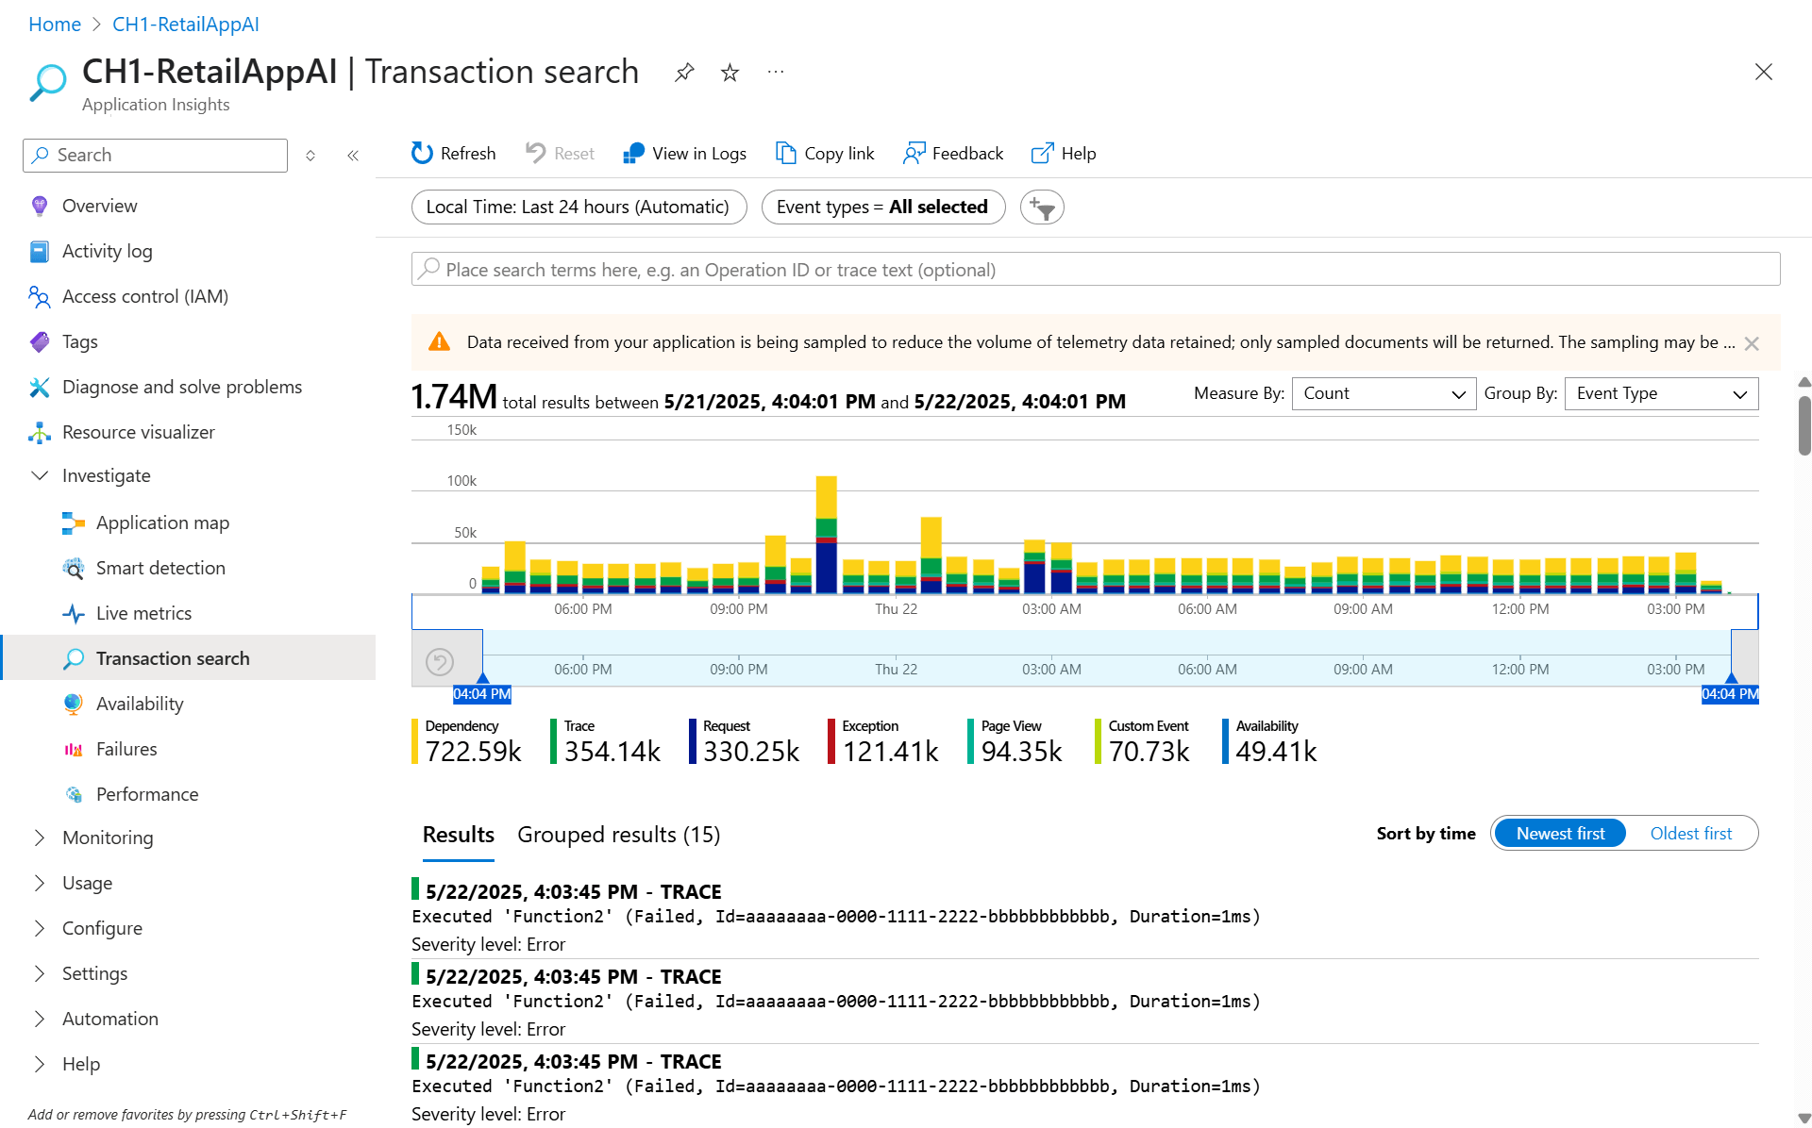
Task: Click the add filter funnel icon
Action: coord(1042,207)
